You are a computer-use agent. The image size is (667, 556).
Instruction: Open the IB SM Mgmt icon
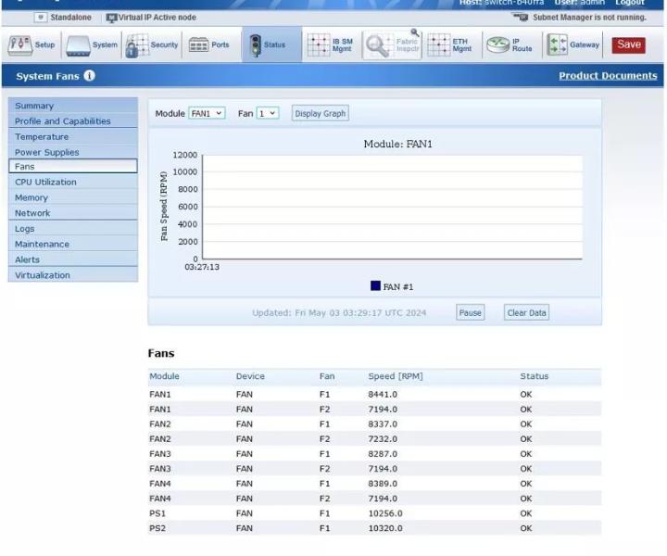point(319,45)
